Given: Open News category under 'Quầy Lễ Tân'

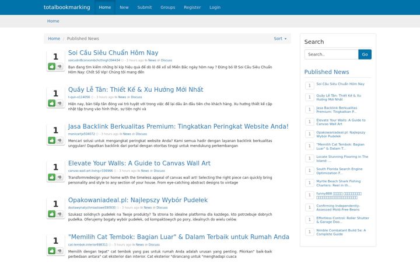Looking at the screenshot, I should (122, 97).
